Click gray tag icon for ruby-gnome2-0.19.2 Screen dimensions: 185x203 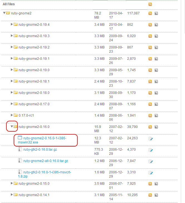tap(156, 47)
